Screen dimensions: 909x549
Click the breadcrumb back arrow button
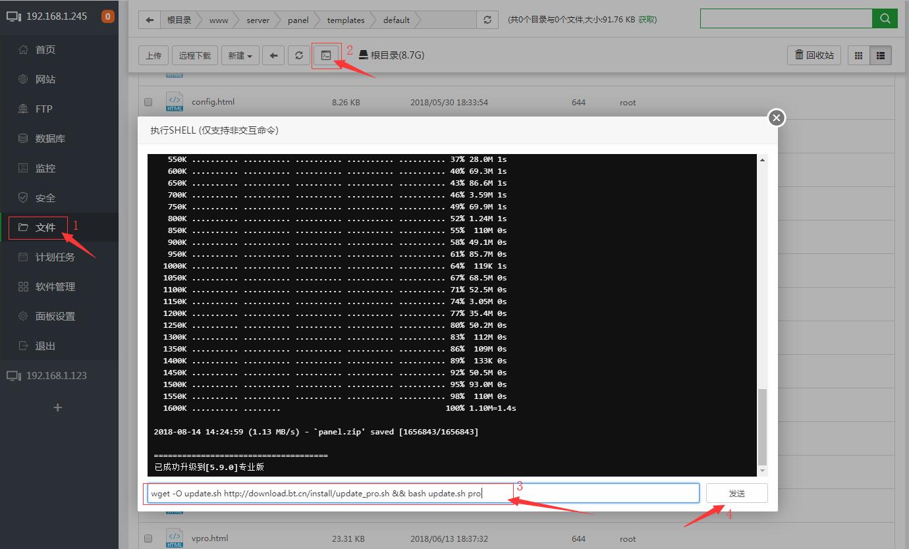pyautogui.click(x=150, y=20)
